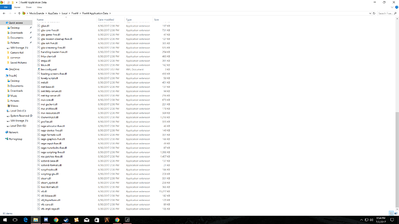Screen dimensions: 399x224
Task: Click the Back navigation arrow
Action: click(x=4, y=13)
